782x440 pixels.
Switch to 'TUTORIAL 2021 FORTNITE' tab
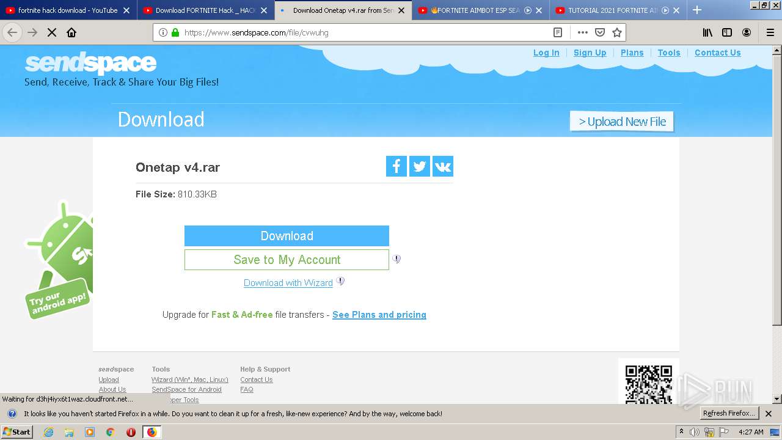click(x=618, y=10)
